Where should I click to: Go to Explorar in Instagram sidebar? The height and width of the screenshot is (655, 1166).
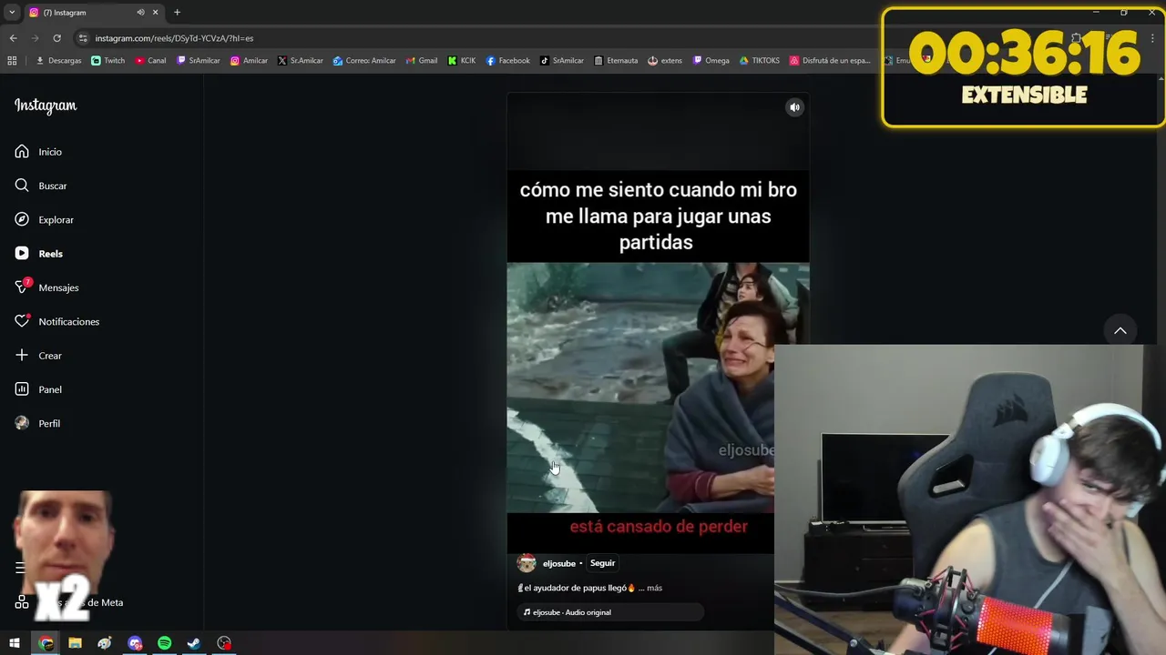[44, 220]
